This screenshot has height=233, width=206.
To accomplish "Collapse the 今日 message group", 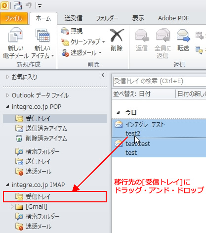I will pyautogui.click(x=118, y=113).
